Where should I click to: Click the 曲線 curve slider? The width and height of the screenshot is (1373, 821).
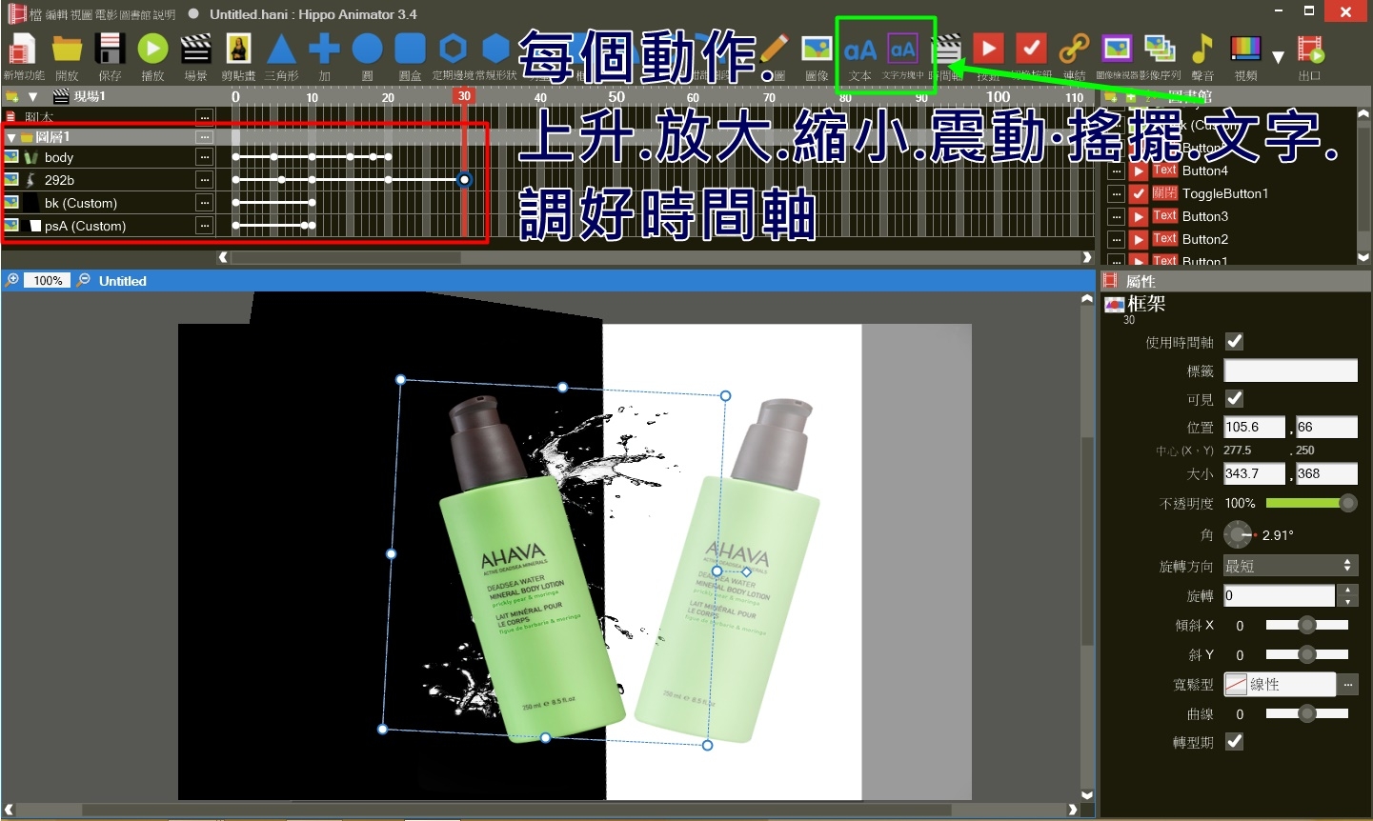[x=1307, y=713]
